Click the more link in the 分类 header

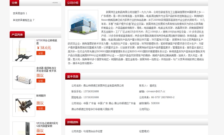click(55, 3)
